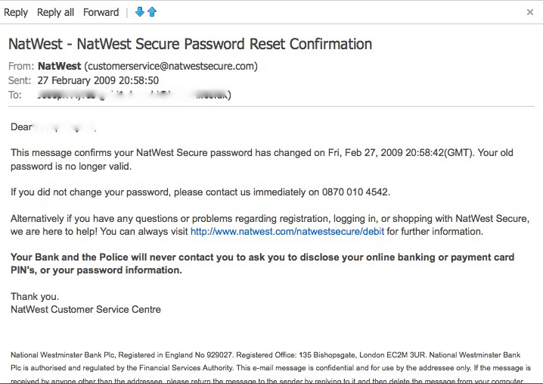Close the email with the X icon
543x384 pixels.
click(530, 12)
